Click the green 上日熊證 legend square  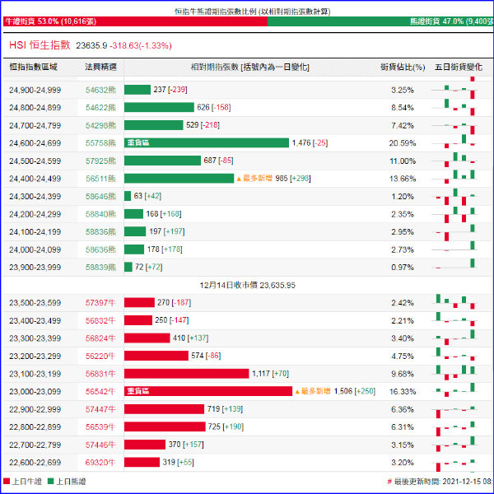[49, 481]
